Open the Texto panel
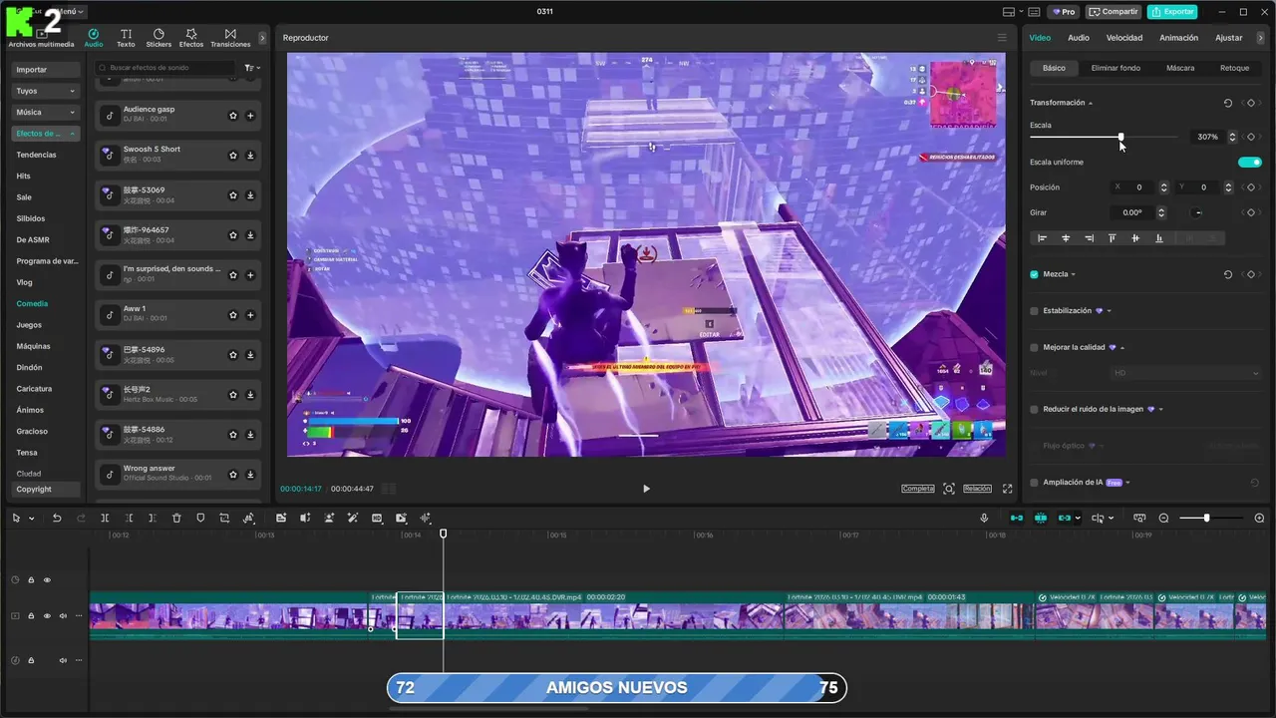Image resolution: width=1276 pixels, height=718 pixels. [x=126, y=38]
